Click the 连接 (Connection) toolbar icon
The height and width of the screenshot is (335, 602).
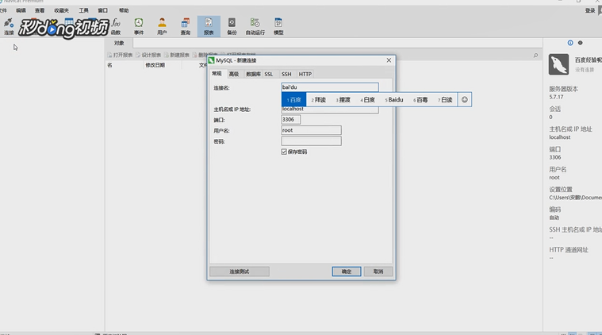[x=9, y=26]
